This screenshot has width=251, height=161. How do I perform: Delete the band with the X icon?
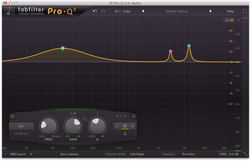(133, 116)
